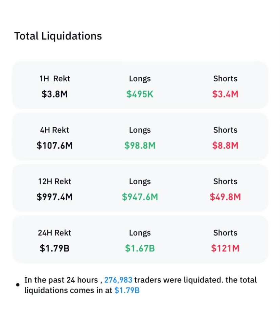The image size is (280, 330).
Task: Click the $98.8M longs value
Action: [140, 145]
